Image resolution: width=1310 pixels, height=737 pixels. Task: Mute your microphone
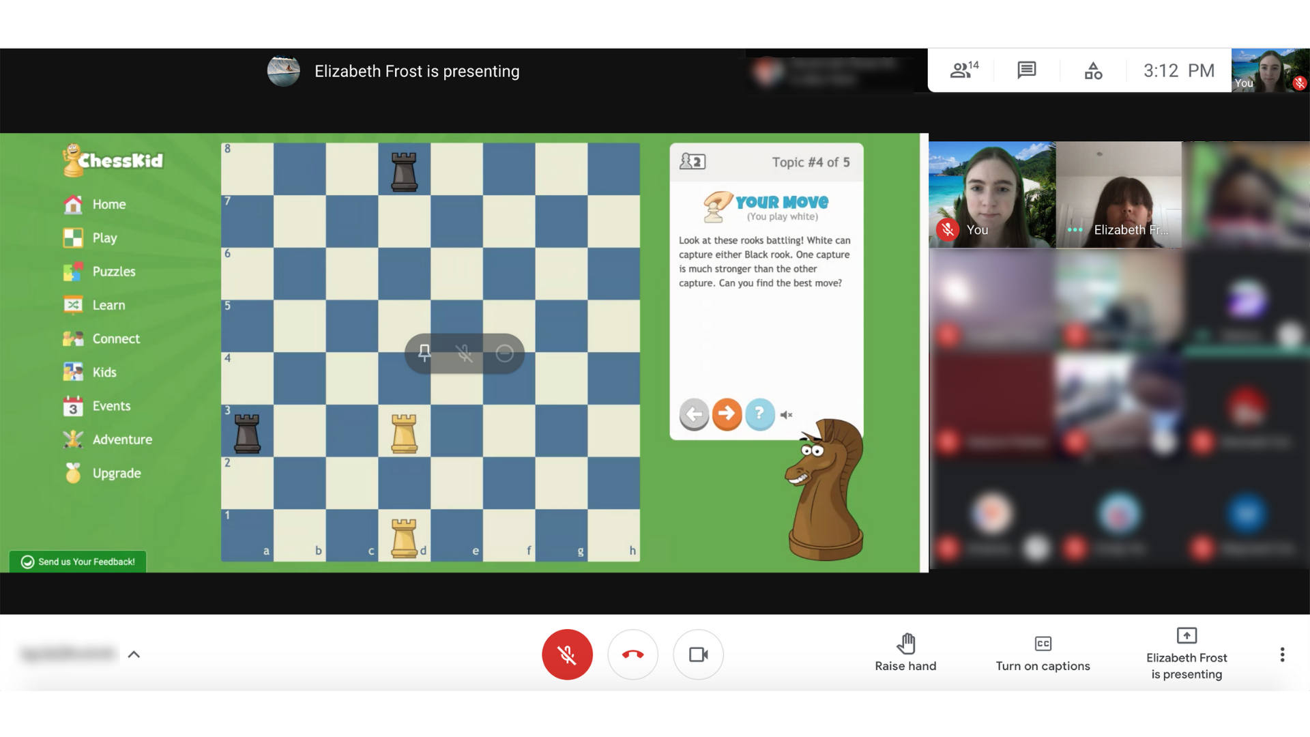coord(567,654)
